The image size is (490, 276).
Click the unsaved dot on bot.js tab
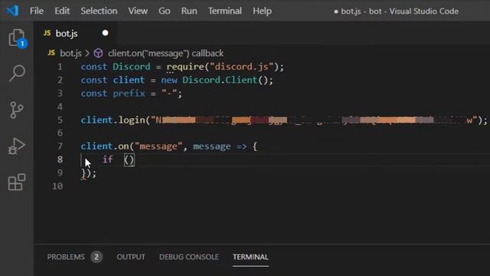pos(106,33)
